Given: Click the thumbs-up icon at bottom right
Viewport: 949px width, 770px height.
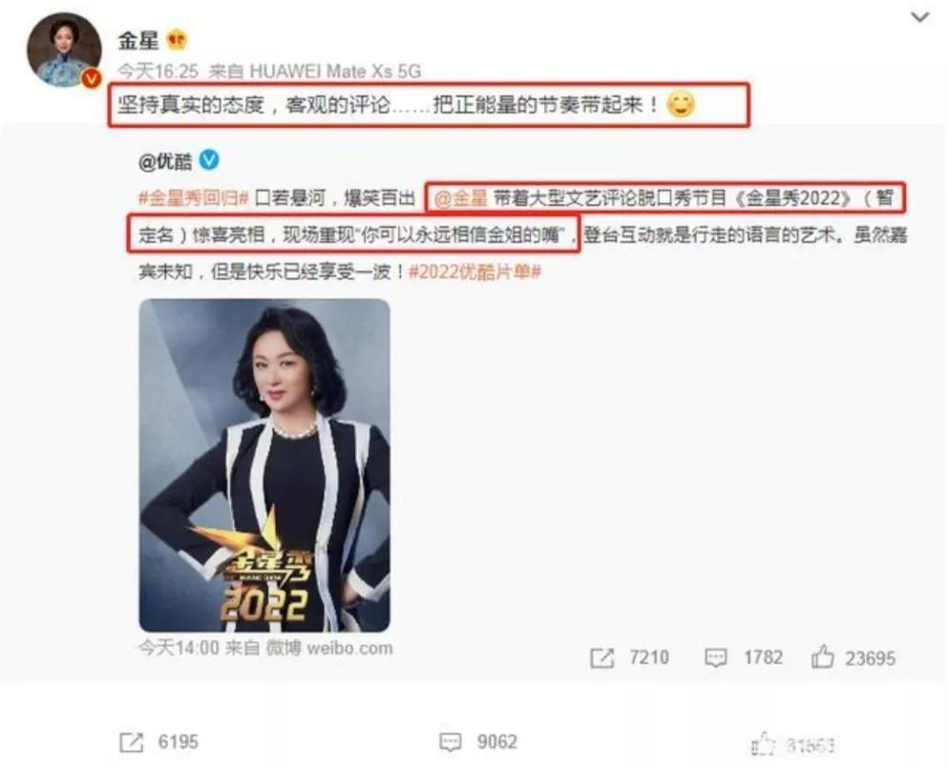Looking at the screenshot, I should [x=764, y=744].
